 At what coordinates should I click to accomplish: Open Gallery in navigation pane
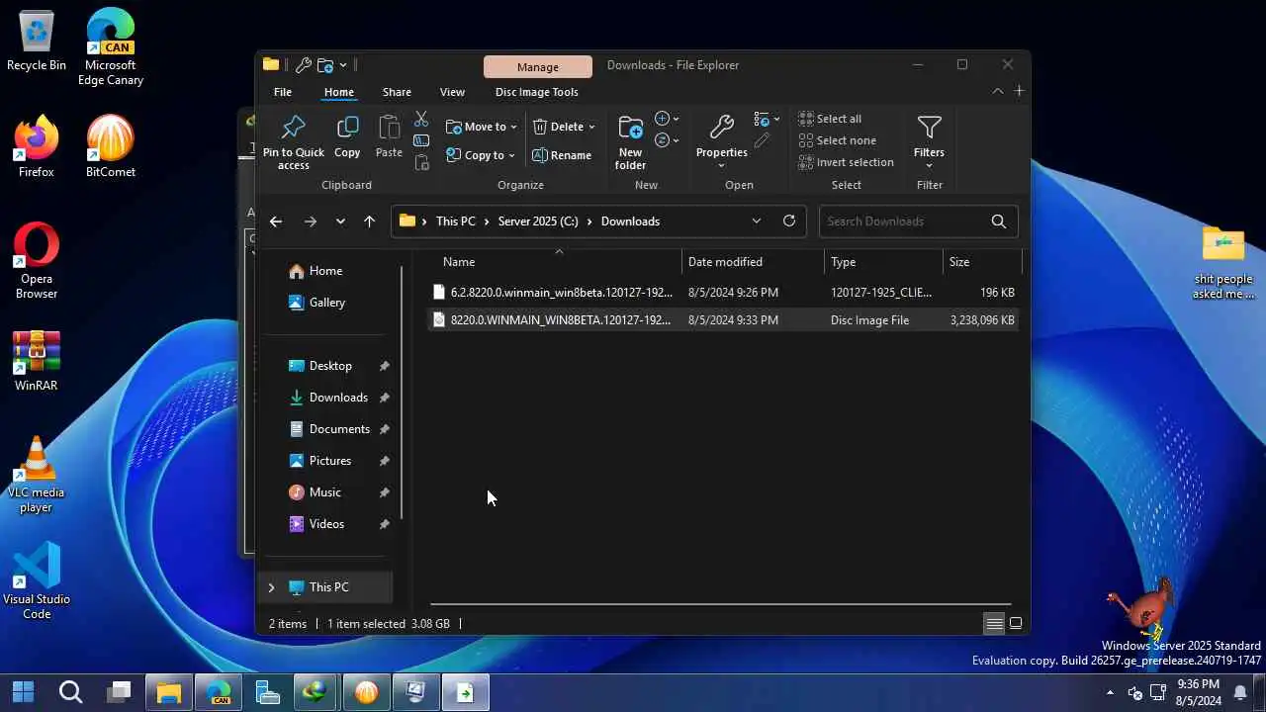316,303
